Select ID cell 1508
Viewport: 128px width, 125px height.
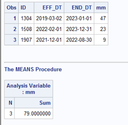click(x=26, y=29)
